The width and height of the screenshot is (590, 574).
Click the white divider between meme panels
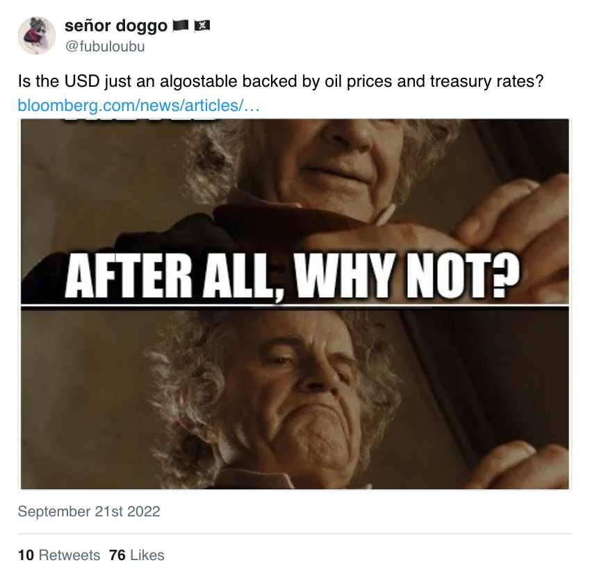(x=295, y=307)
